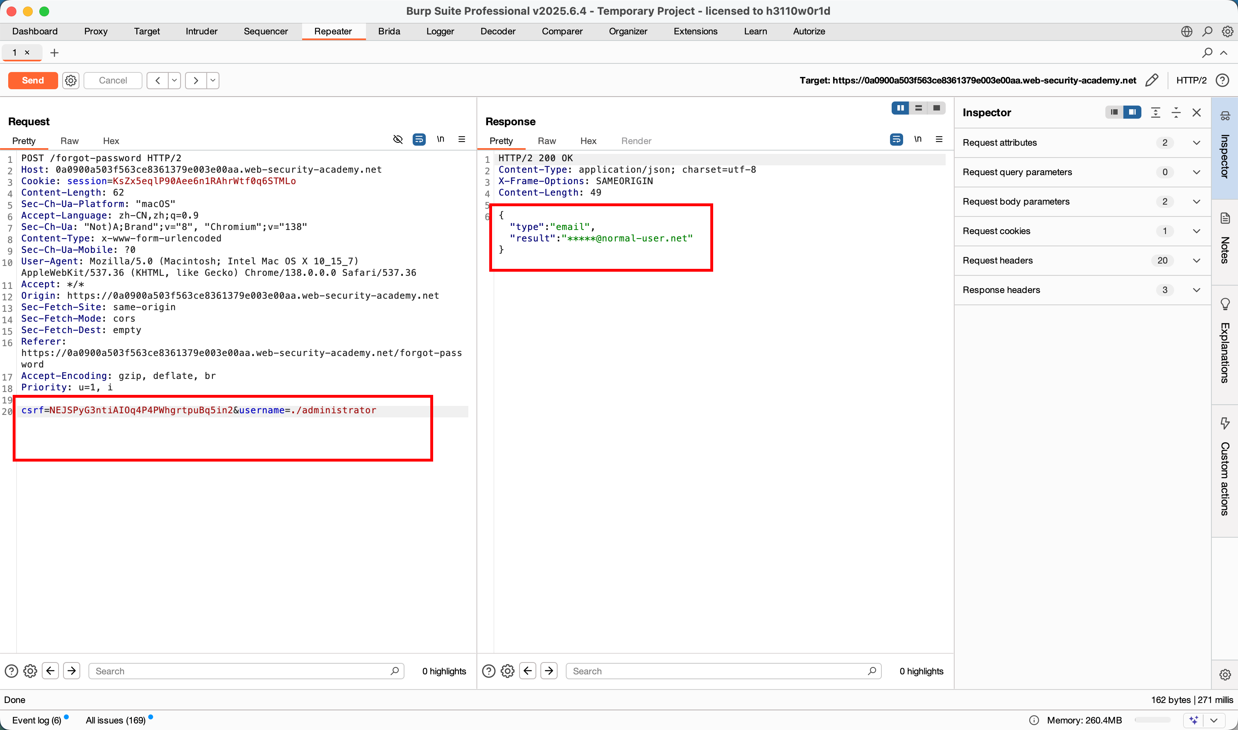Click the Request hamburger menu icon
The height and width of the screenshot is (730, 1238).
(x=461, y=140)
